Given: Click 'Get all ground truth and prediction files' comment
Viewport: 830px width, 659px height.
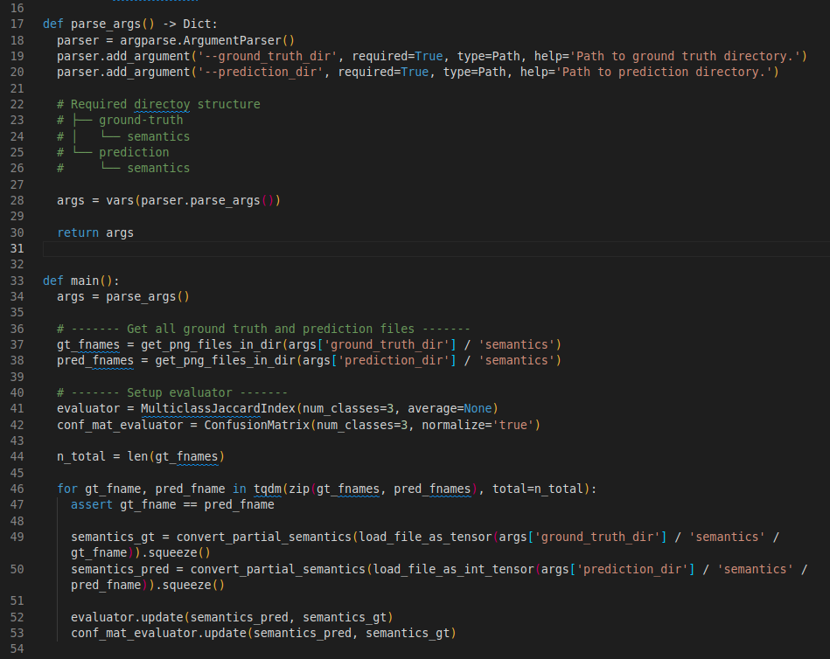Looking at the screenshot, I should click(x=270, y=329).
